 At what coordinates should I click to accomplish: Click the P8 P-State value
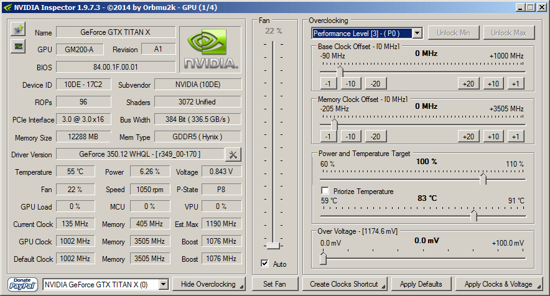tap(221, 190)
